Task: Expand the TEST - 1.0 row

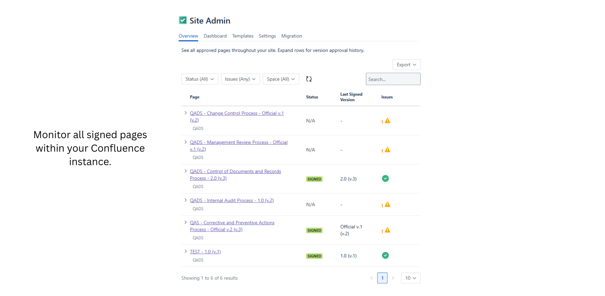Action: [185, 251]
